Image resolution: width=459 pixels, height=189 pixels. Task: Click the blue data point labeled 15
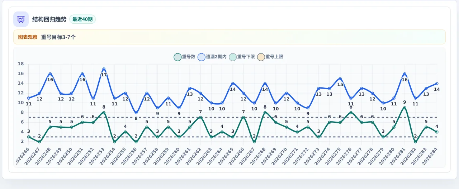coord(340,79)
